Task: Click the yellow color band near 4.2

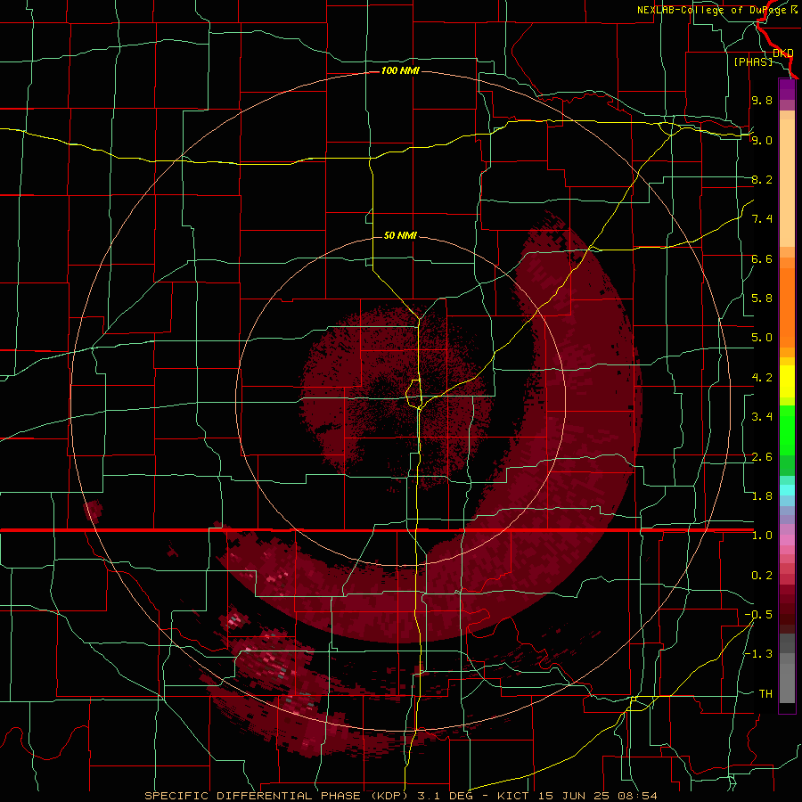Action: click(787, 381)
